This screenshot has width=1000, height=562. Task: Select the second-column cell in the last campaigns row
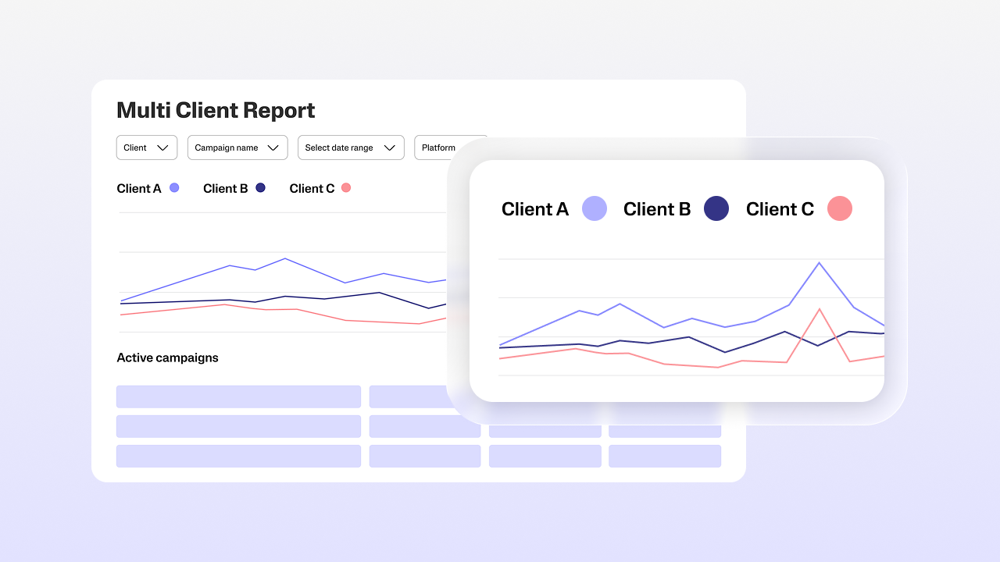coord(424,456)
